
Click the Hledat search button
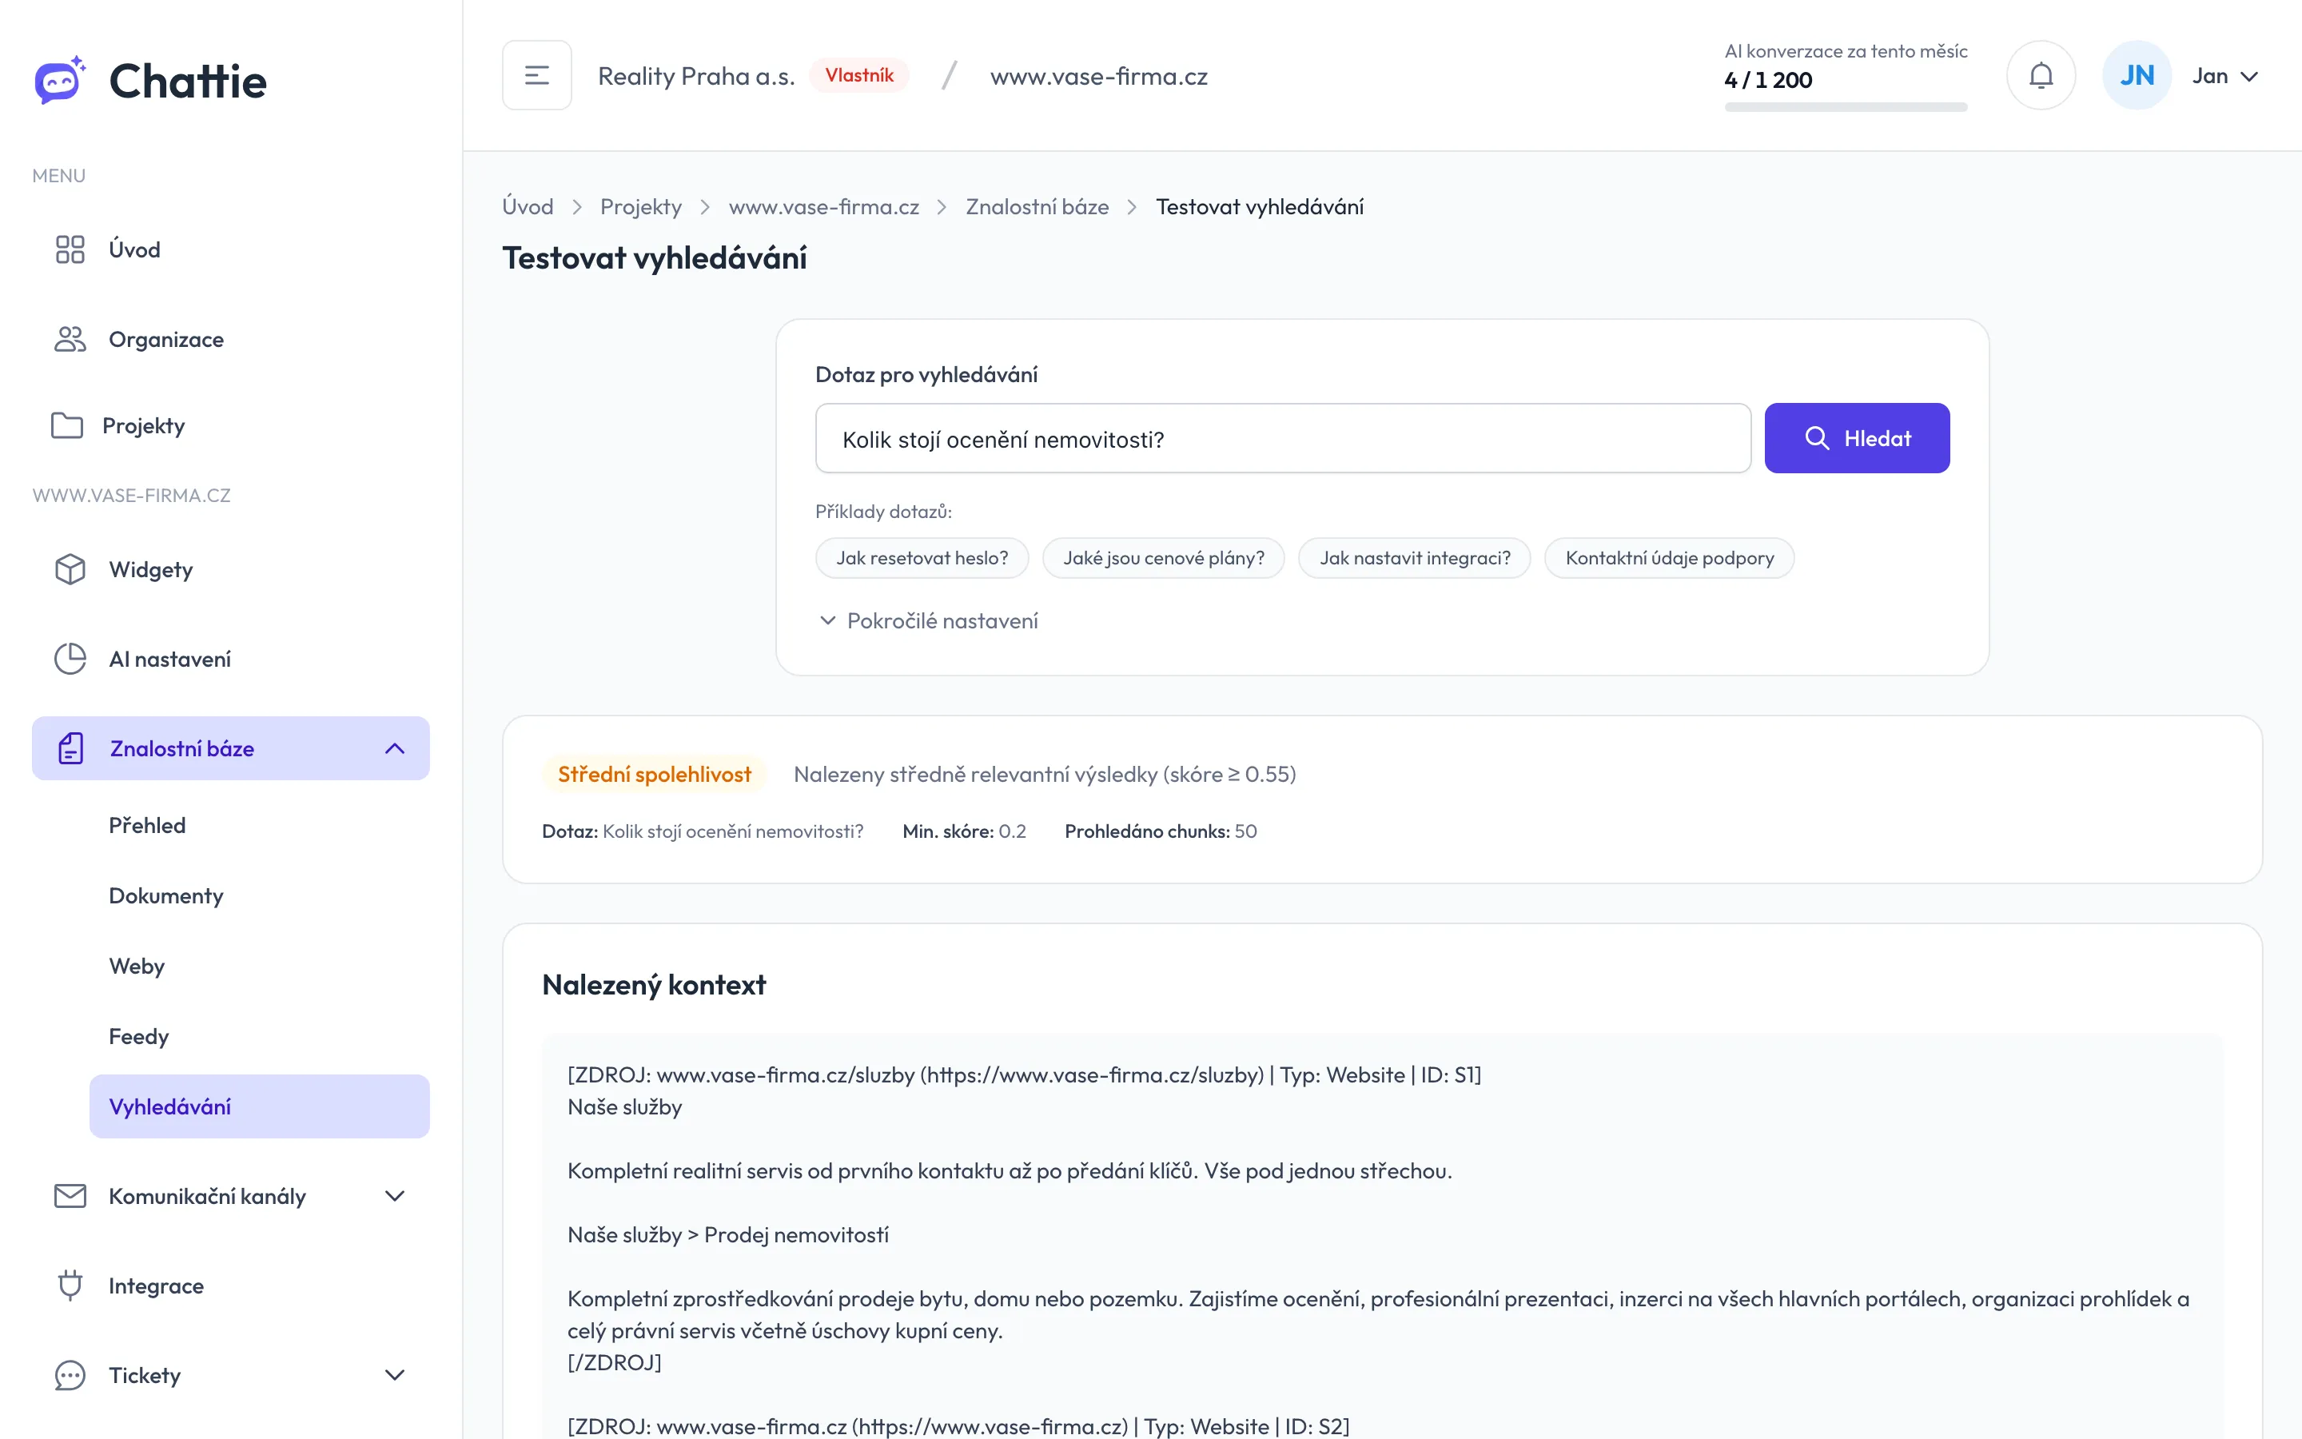[1857, 438]
